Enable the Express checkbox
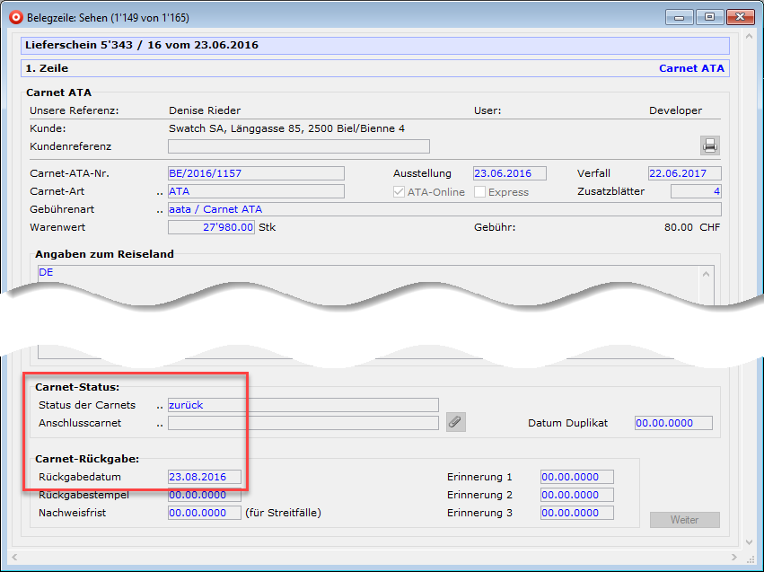 pyautogui.click(x=480, y=192)
